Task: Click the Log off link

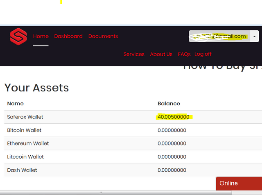Action: (x=203, y=54)
